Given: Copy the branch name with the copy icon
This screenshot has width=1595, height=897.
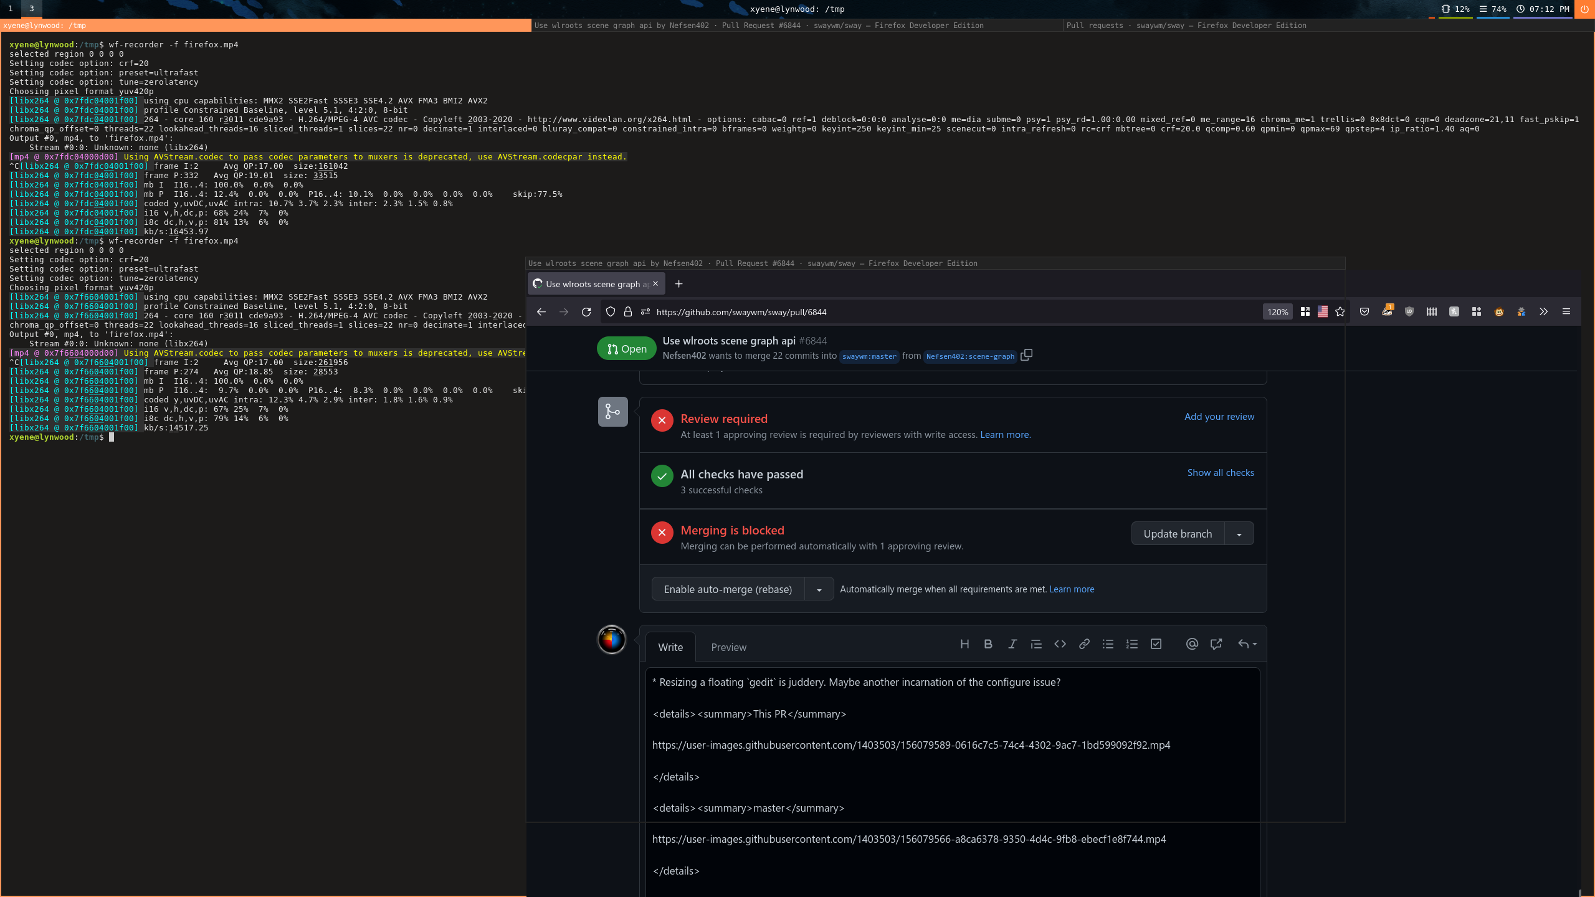Looking at the screenshot, I should coord(1026,355).
